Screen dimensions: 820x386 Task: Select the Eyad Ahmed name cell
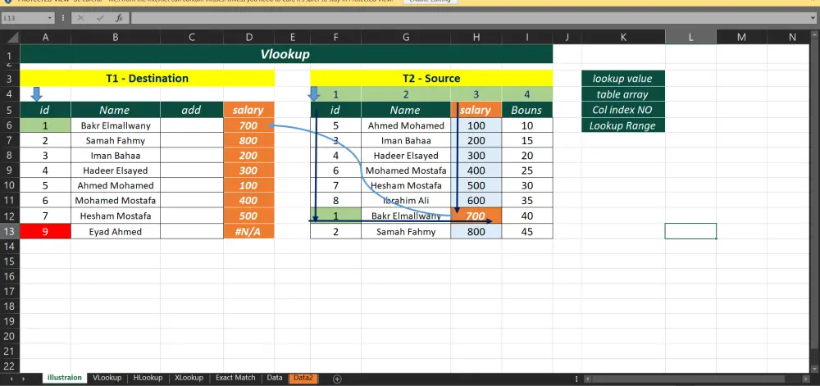click(x=116, y=231)
